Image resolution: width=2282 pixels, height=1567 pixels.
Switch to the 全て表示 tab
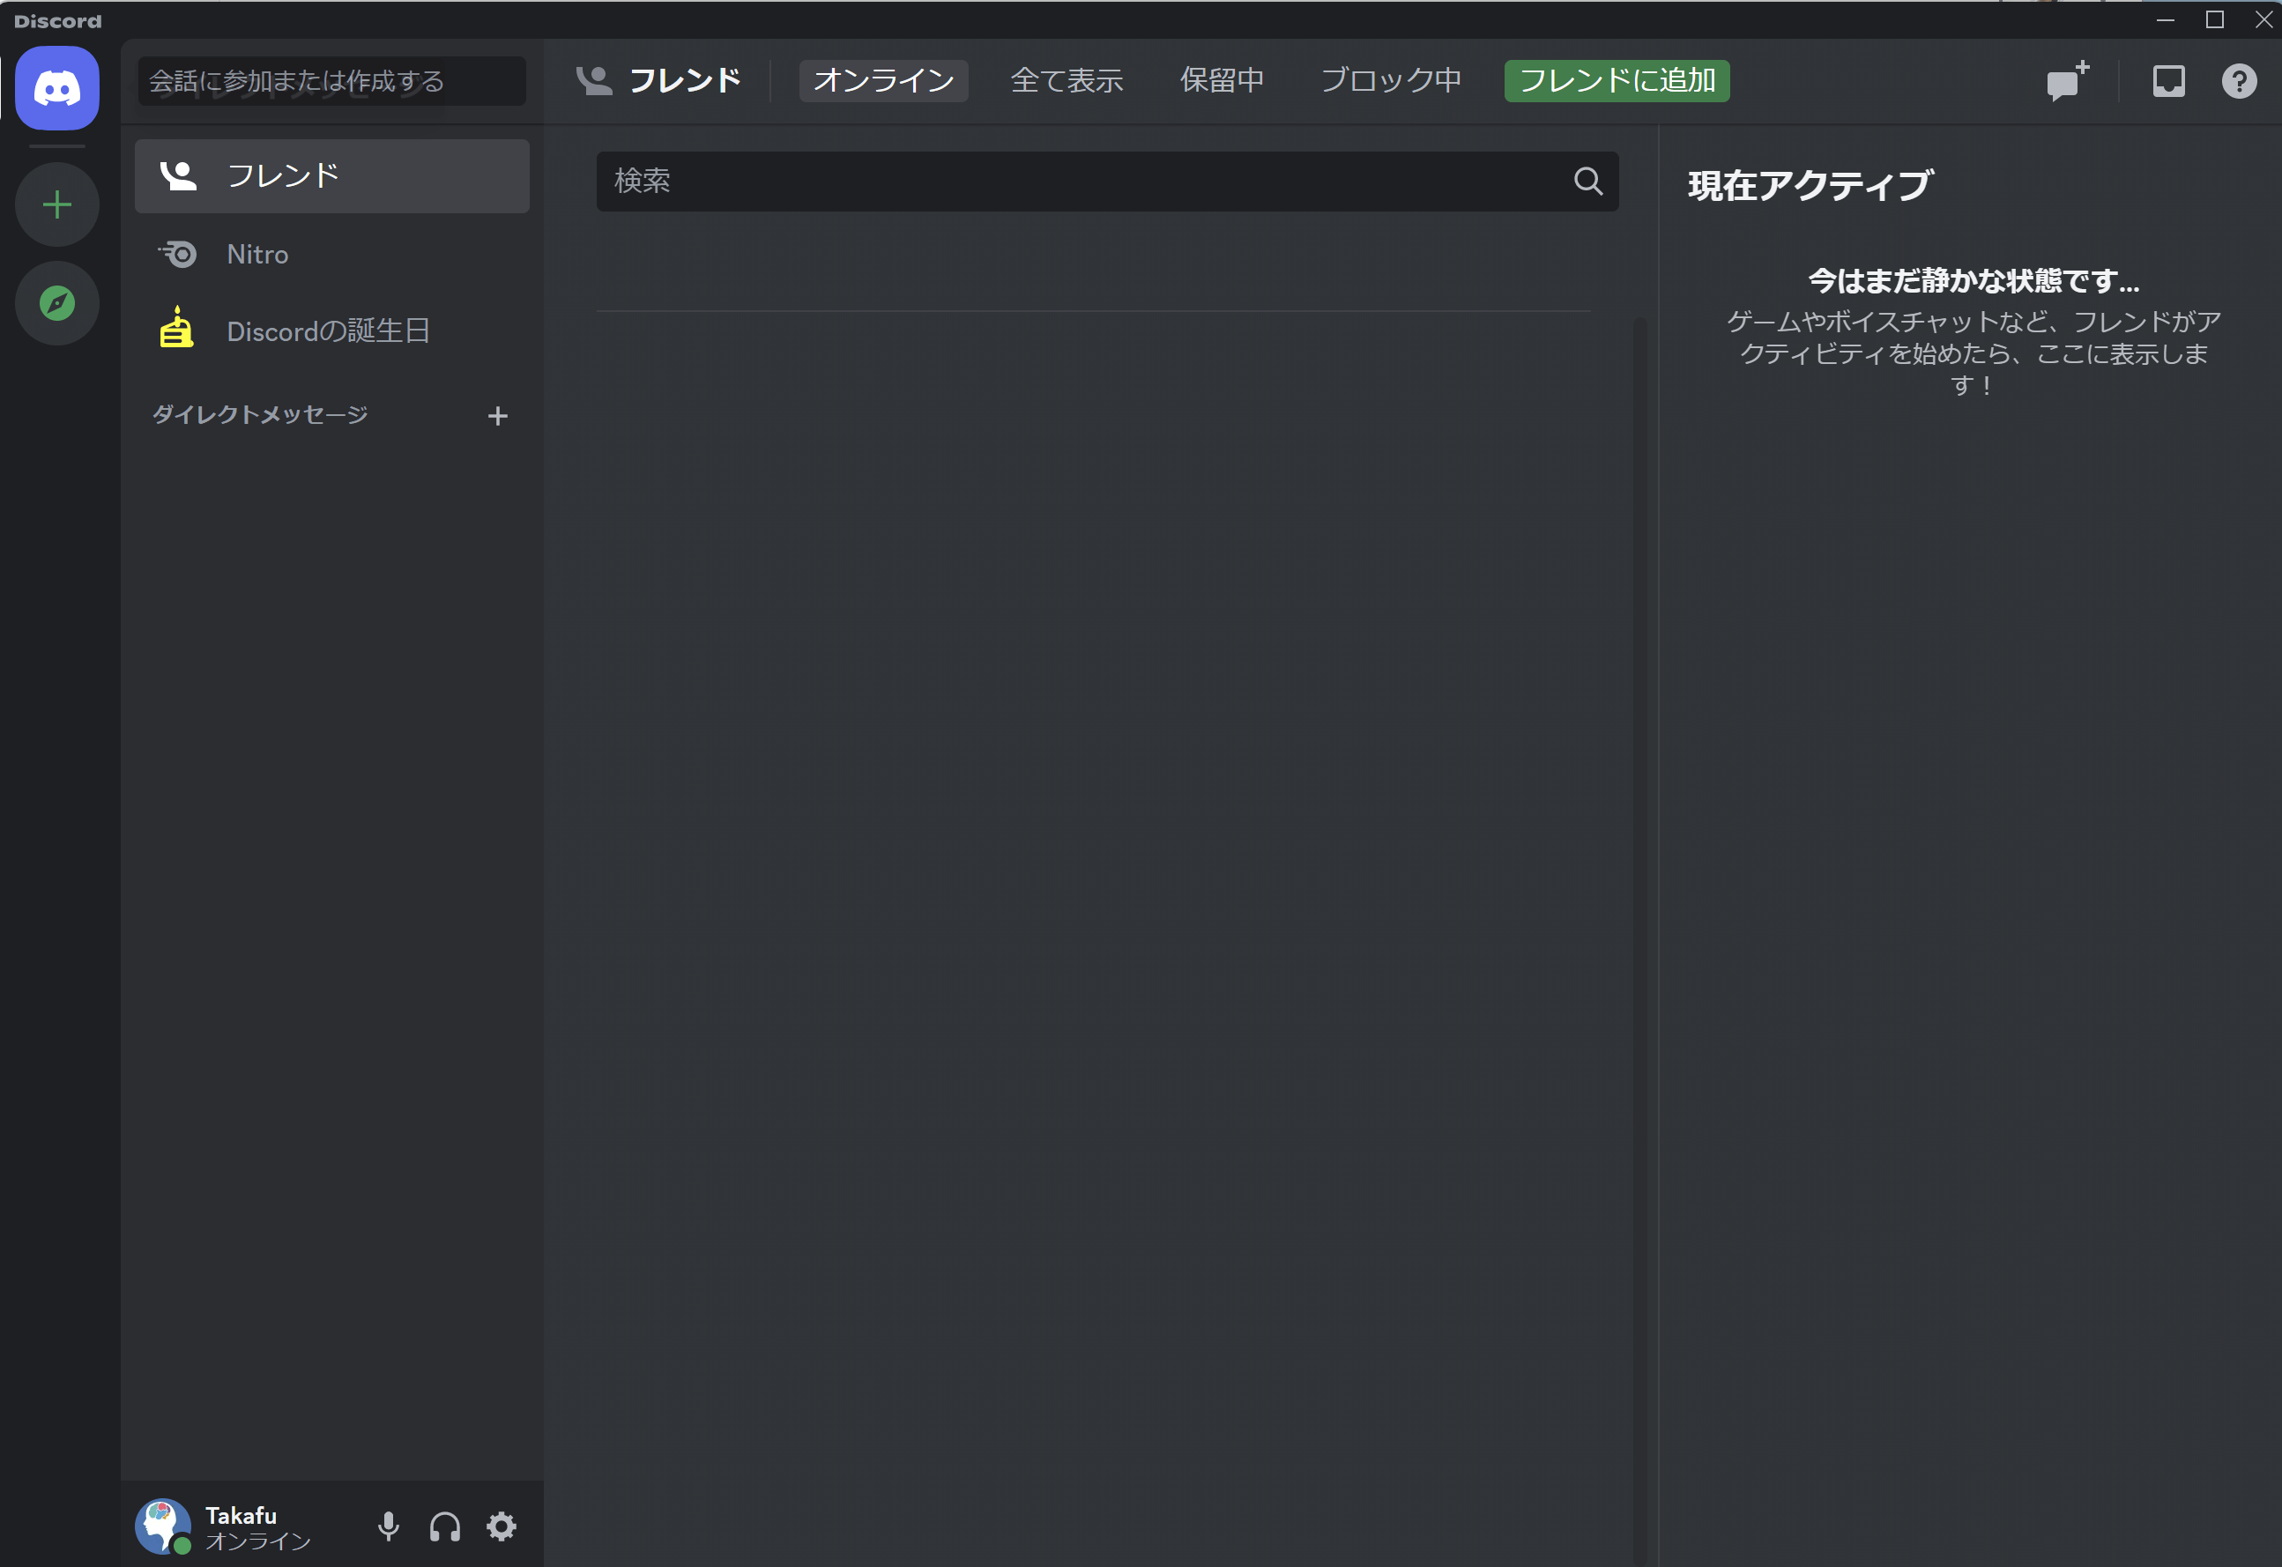point(1067,80)
